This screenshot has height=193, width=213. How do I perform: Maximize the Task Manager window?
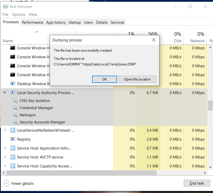pos(190,6)
